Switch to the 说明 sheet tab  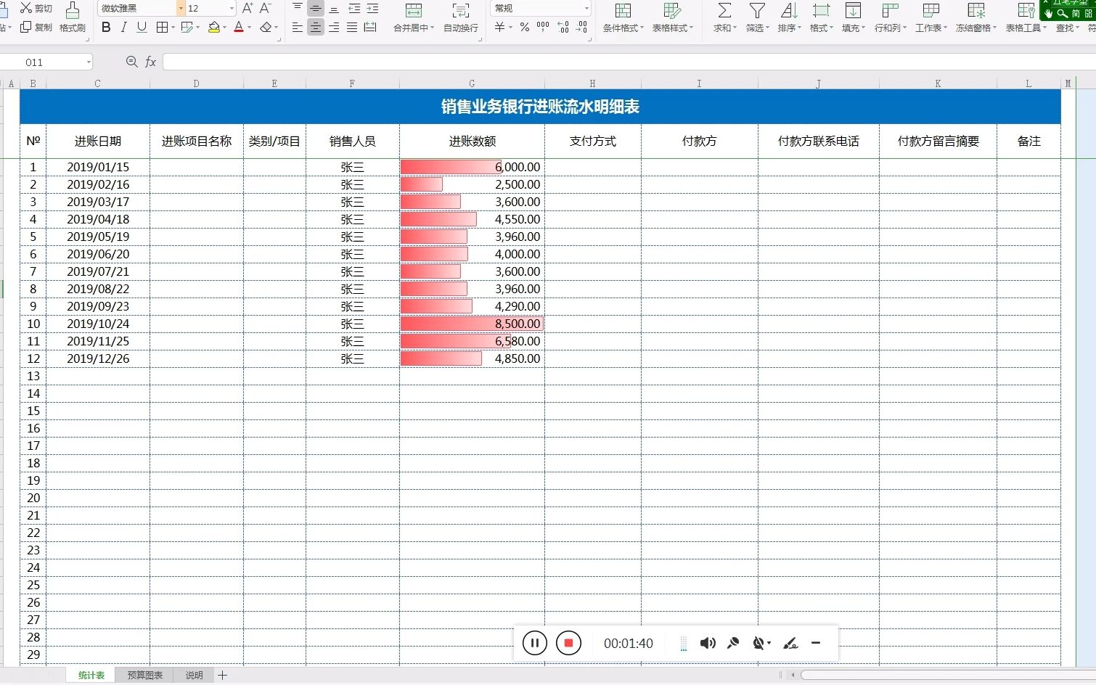click(194, 676)
